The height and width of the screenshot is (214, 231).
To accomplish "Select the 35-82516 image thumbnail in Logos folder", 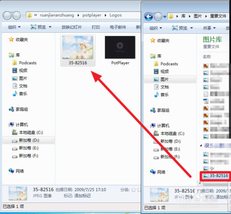I will 78,50.
